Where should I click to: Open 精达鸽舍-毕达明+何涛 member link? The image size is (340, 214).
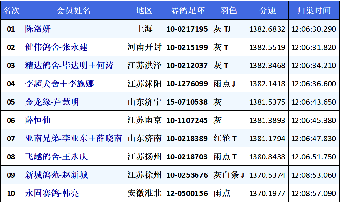pyautogui.click(x=69, y=66)
